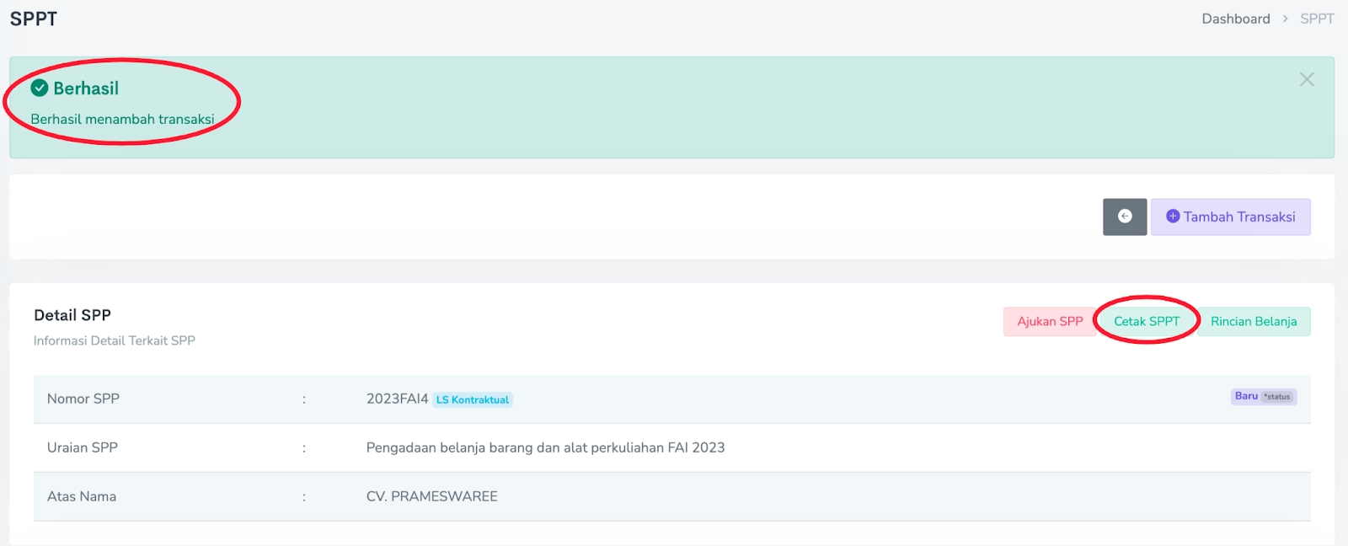Click the CV. PRAMESWAREE name value
Viewport: 1348px width, 546px height.
[x=431, y=496]
